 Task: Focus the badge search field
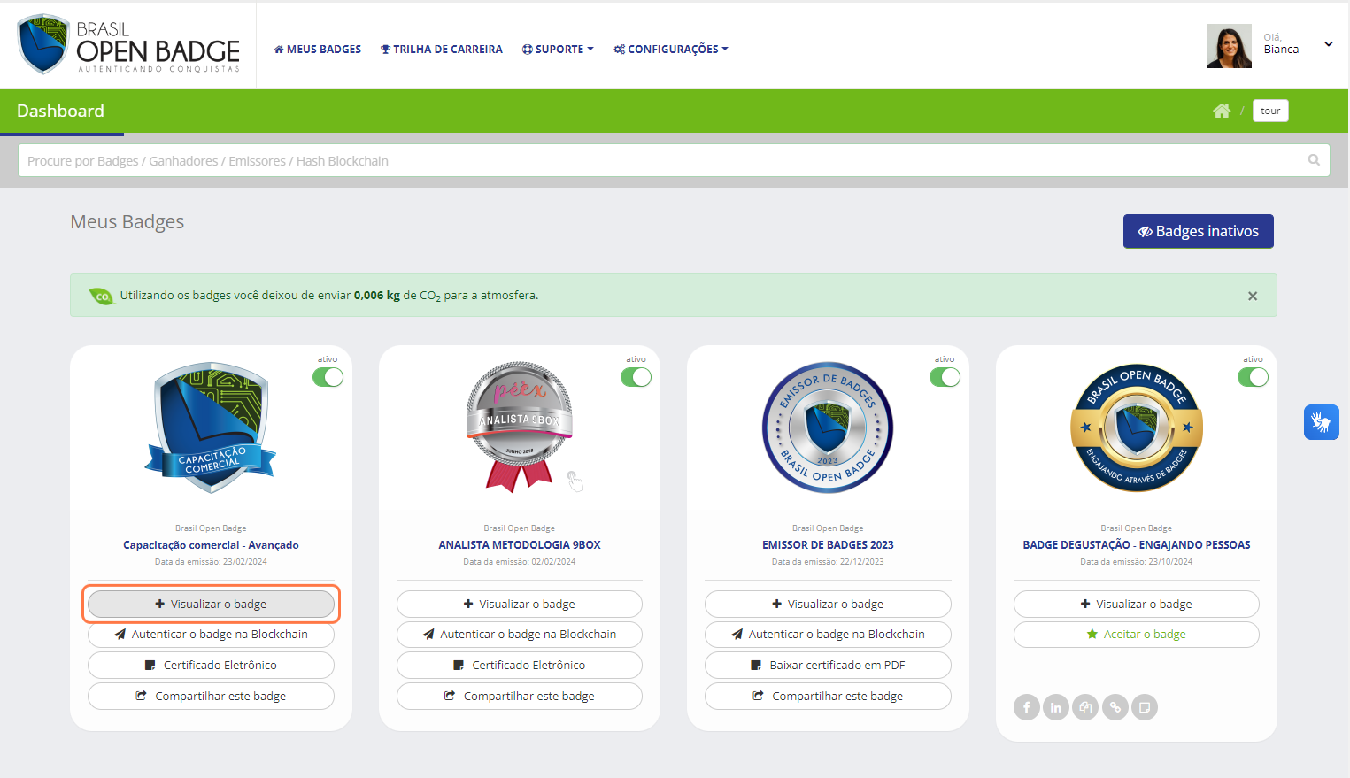674,160
